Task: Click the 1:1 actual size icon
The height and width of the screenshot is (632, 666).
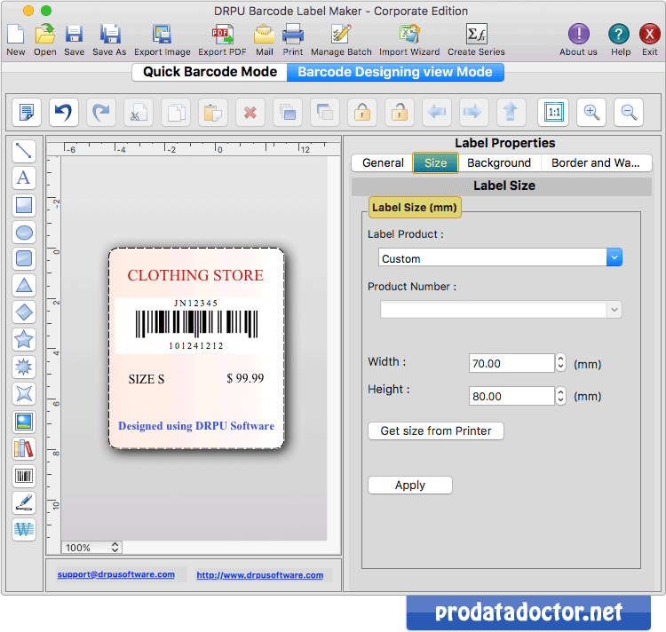Action: 553,113
